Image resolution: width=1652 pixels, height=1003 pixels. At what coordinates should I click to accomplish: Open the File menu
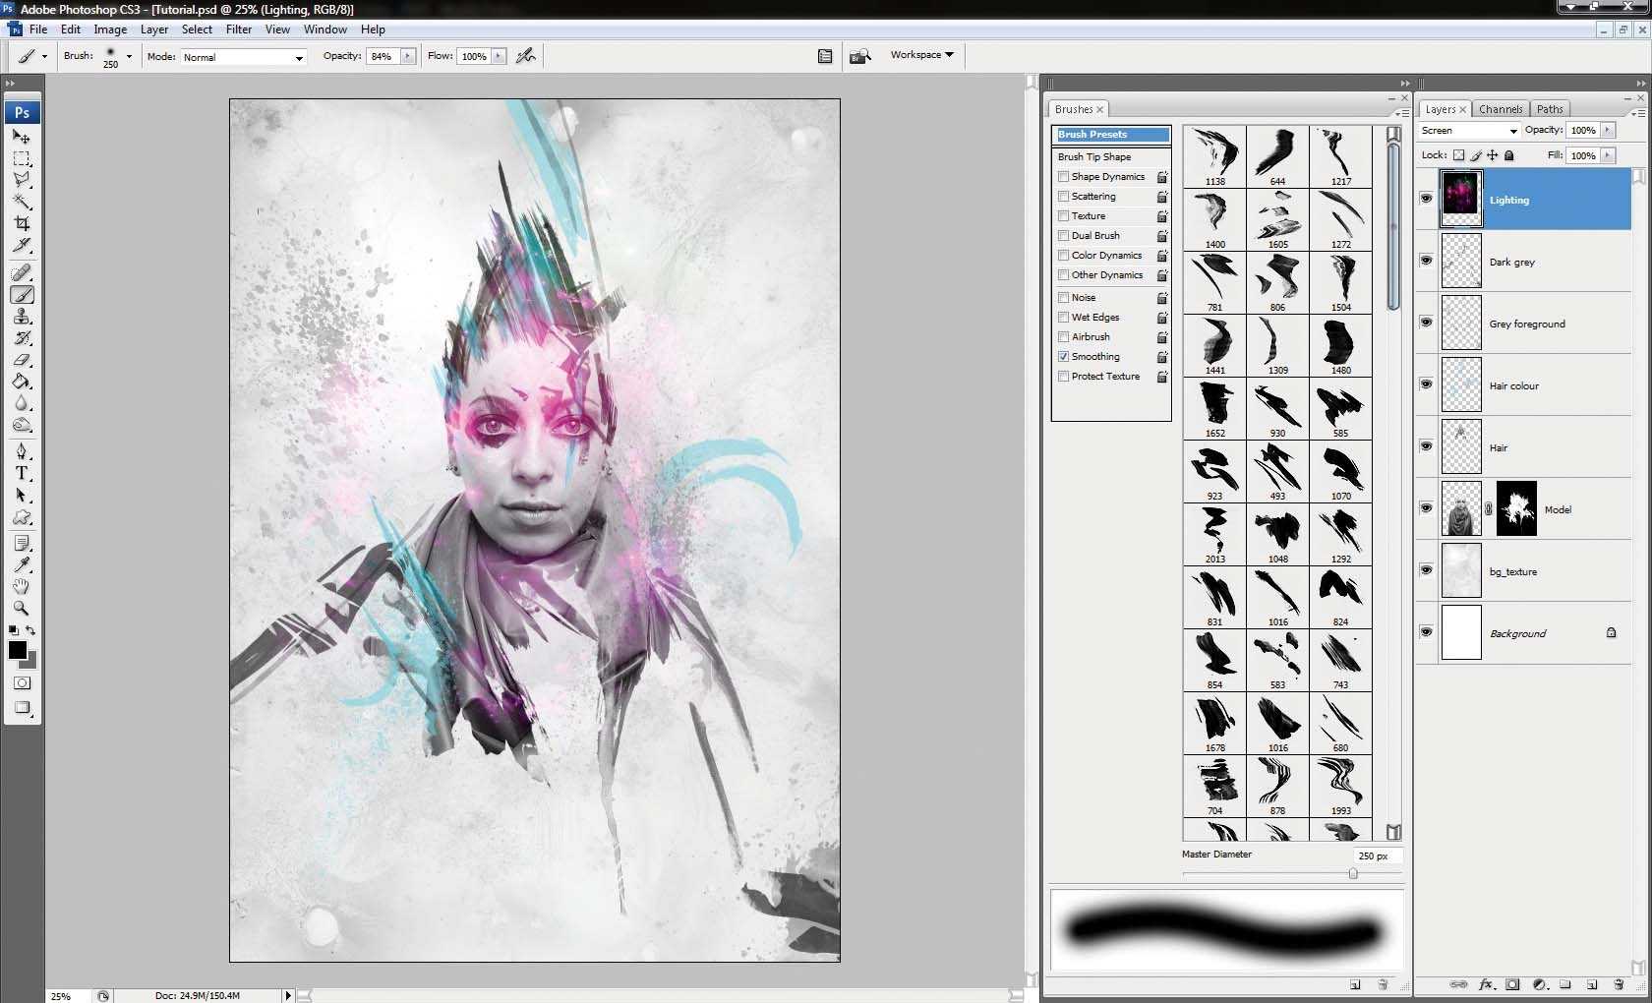click(x=38, y=29)
